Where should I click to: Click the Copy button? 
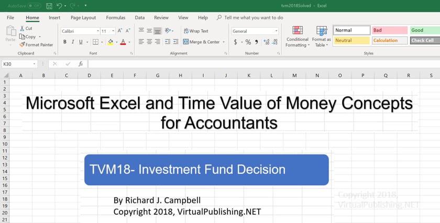click(x=27, y=37)
